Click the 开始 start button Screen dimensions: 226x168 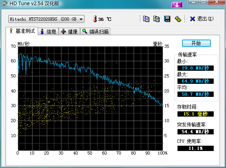[196, 43]
